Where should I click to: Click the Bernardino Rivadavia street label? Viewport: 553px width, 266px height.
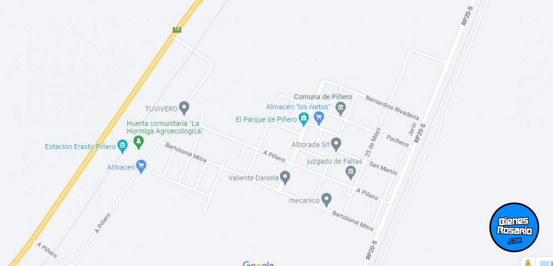[392, 107]
